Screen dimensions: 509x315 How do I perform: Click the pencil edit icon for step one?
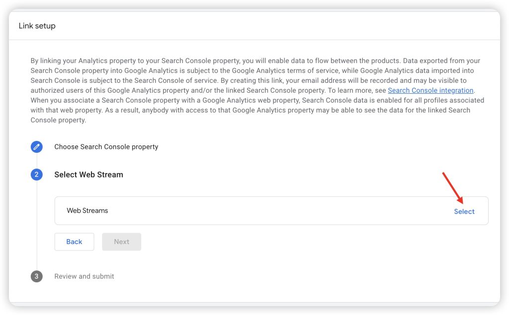[x=37, y=147]
